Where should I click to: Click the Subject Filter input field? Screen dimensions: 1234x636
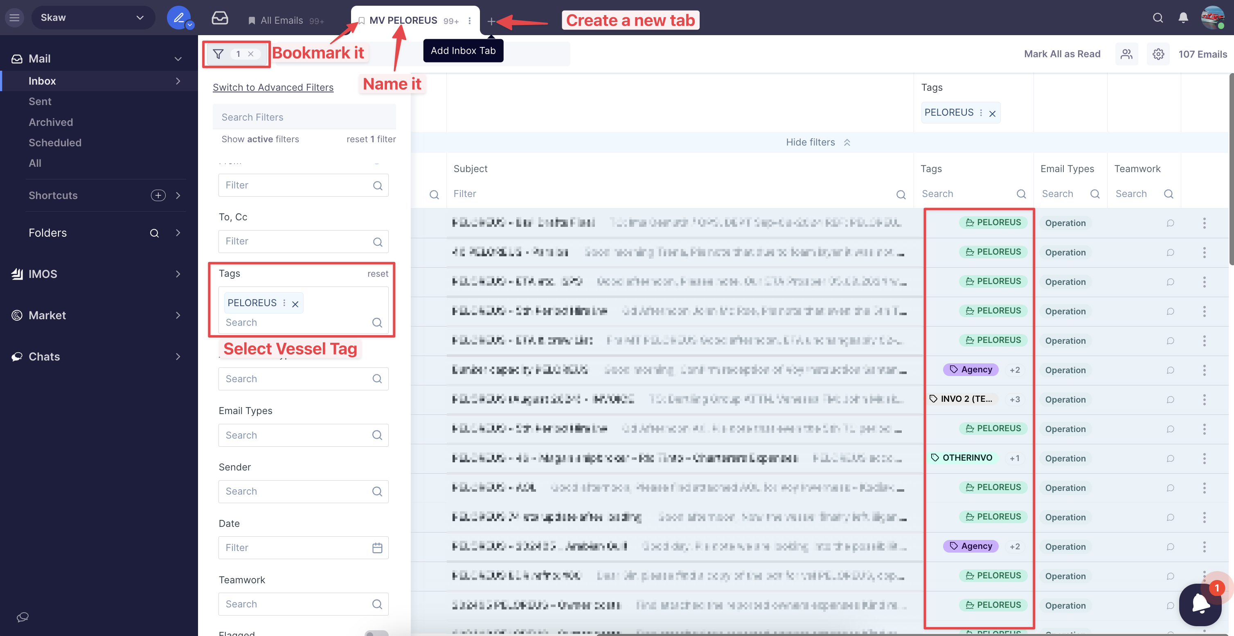click(x=671, y=194)
